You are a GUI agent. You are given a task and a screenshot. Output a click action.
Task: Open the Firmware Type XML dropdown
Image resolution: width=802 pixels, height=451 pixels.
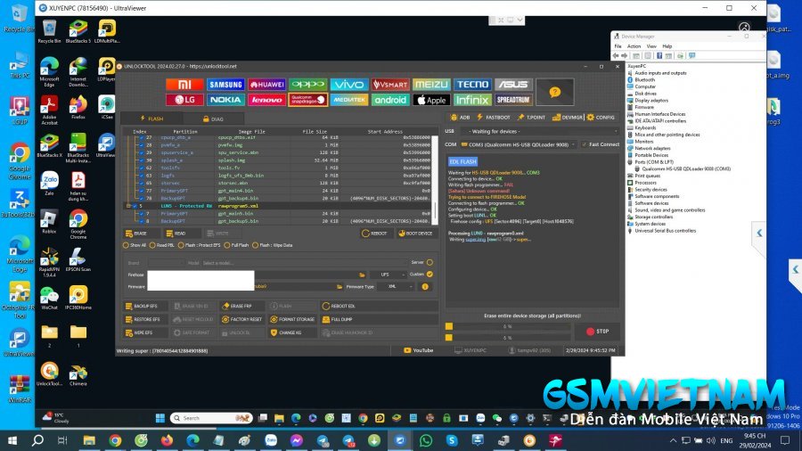tap(396, 287)
